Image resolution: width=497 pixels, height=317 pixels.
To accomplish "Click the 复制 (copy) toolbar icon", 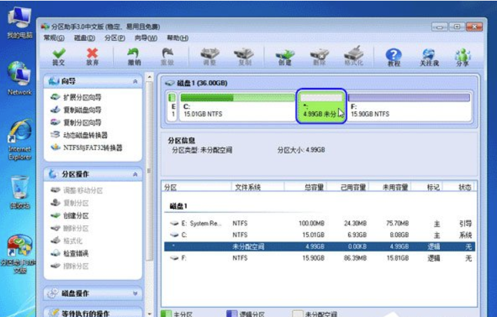I will [244, 56].
